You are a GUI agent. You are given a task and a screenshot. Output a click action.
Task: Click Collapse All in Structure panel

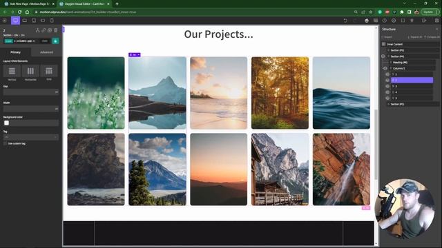pos(432,37)
